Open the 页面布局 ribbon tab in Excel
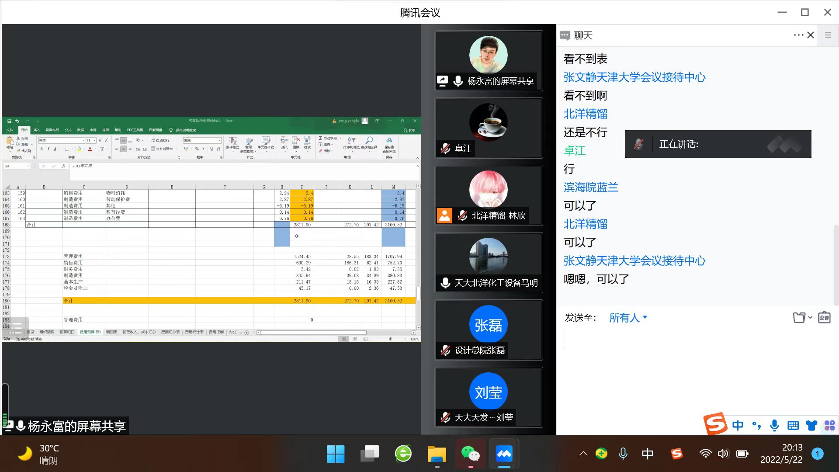The height and width of the screenshot is (472, 839). pos(52,130)
